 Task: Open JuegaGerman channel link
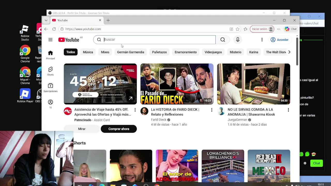pyautogui.click(x=237, y=120)
